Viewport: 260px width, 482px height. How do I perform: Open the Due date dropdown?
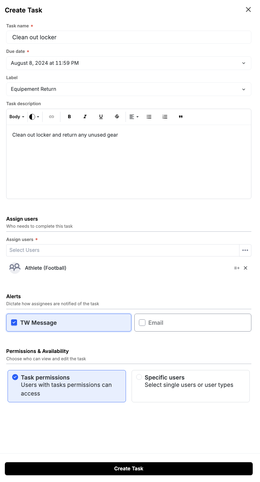click(x=129, y=63)
